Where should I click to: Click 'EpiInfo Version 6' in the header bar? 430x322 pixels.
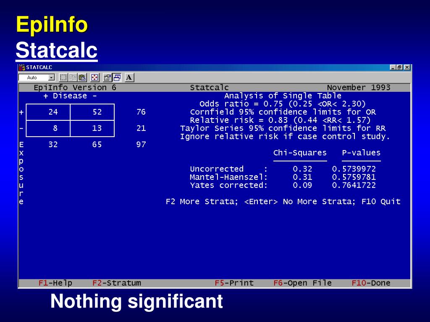click(75, 88)
